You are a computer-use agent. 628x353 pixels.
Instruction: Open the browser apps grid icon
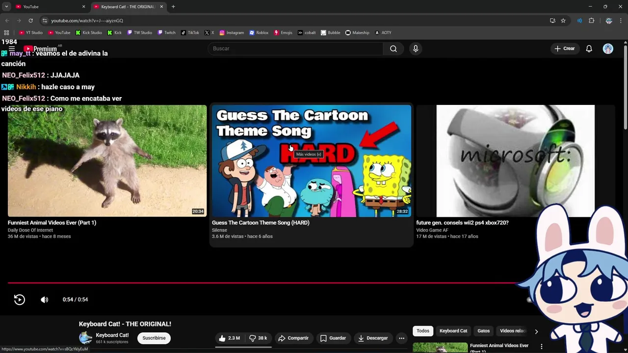point(6,33)
